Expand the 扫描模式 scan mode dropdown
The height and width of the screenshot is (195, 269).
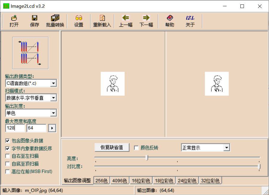[54, 98]
